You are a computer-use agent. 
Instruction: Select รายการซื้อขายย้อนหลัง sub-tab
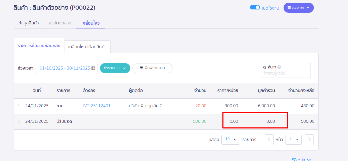pos(39,46)
